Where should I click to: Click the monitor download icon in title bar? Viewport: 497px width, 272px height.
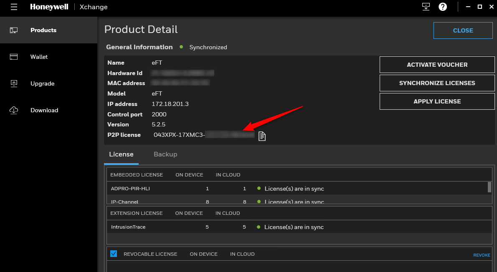click(x=426, y=7)
